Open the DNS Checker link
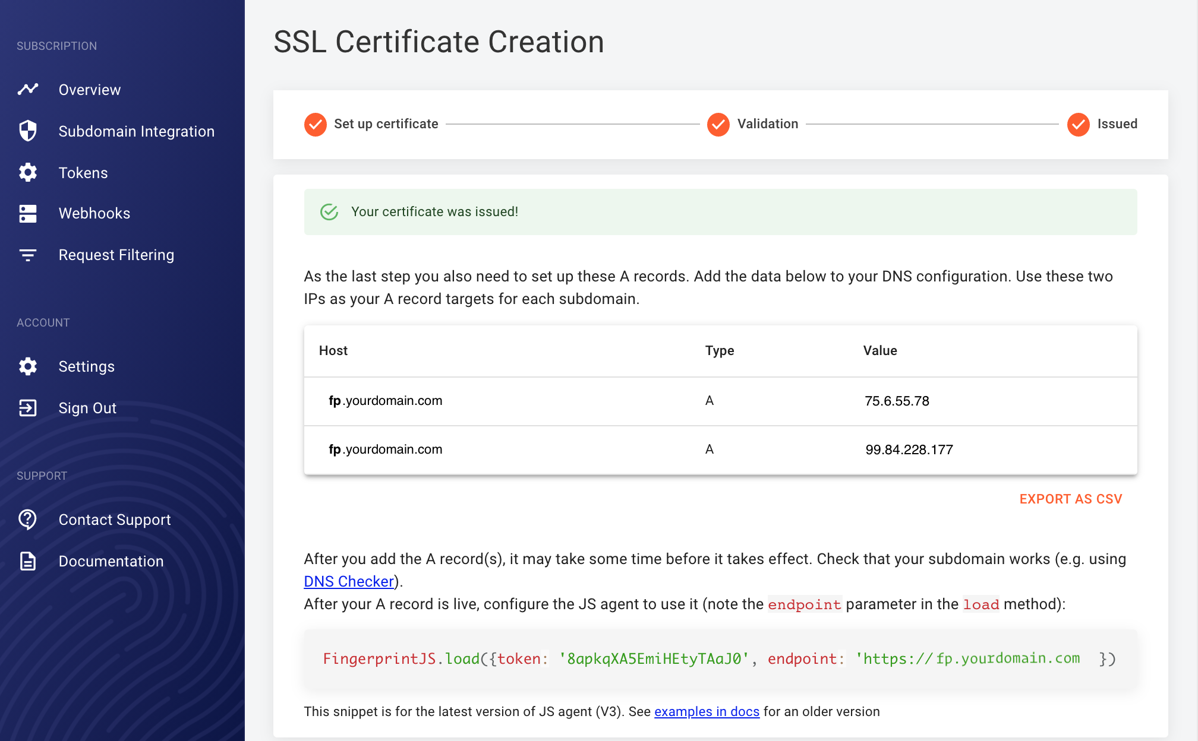 pyautogui.click(x=349, y=581)
